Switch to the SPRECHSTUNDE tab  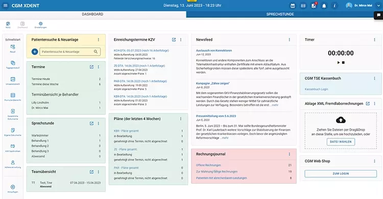[280, 14]
